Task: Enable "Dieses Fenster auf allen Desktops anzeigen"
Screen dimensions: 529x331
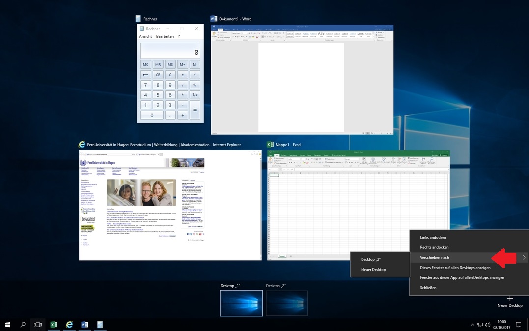Action: click(455, 268)
